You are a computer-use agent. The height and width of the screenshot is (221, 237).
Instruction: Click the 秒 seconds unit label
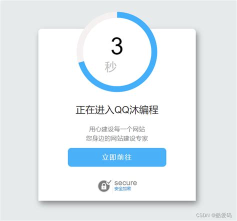coord(110,67)
